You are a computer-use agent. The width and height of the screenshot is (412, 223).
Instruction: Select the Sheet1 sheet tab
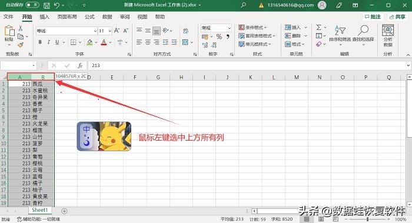[x=40, y=210]
